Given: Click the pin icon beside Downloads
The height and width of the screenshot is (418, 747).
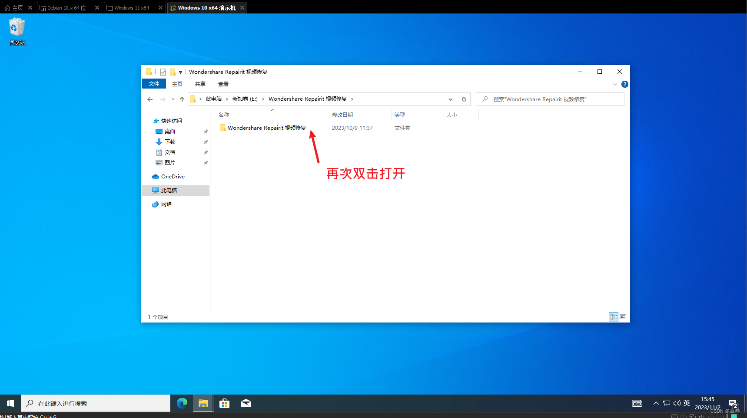Looking at the screenshot, I should pos(206,142).
